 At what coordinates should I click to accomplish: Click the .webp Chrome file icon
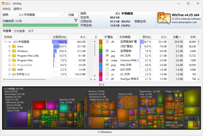[x=107, y=60]
